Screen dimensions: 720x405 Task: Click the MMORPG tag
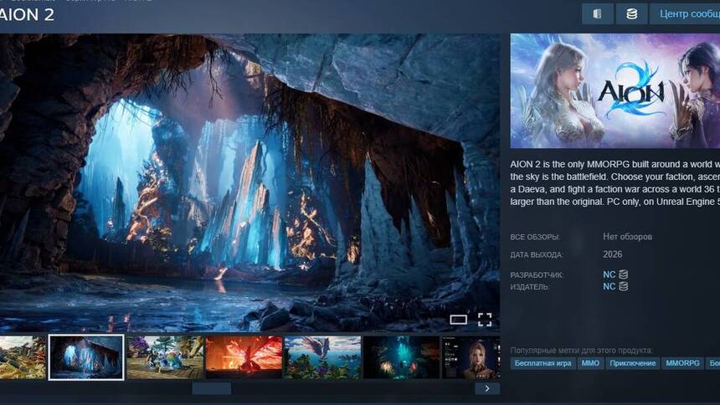[682, 363]
